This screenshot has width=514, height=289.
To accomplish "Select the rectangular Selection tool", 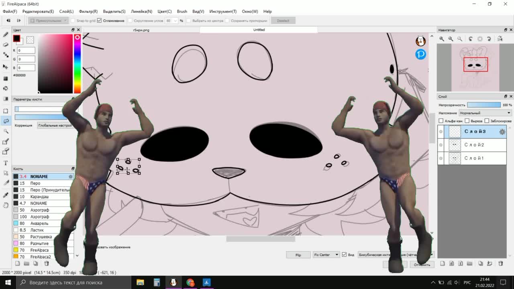I will (6, 111).
